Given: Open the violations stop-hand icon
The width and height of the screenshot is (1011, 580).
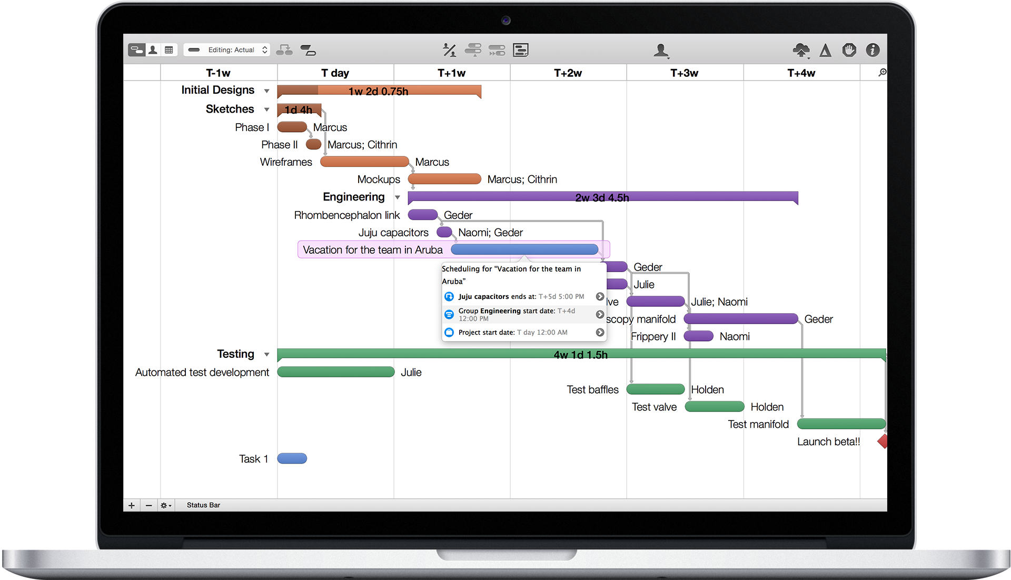Looking at the screenshot, I should tap(849, 50).
